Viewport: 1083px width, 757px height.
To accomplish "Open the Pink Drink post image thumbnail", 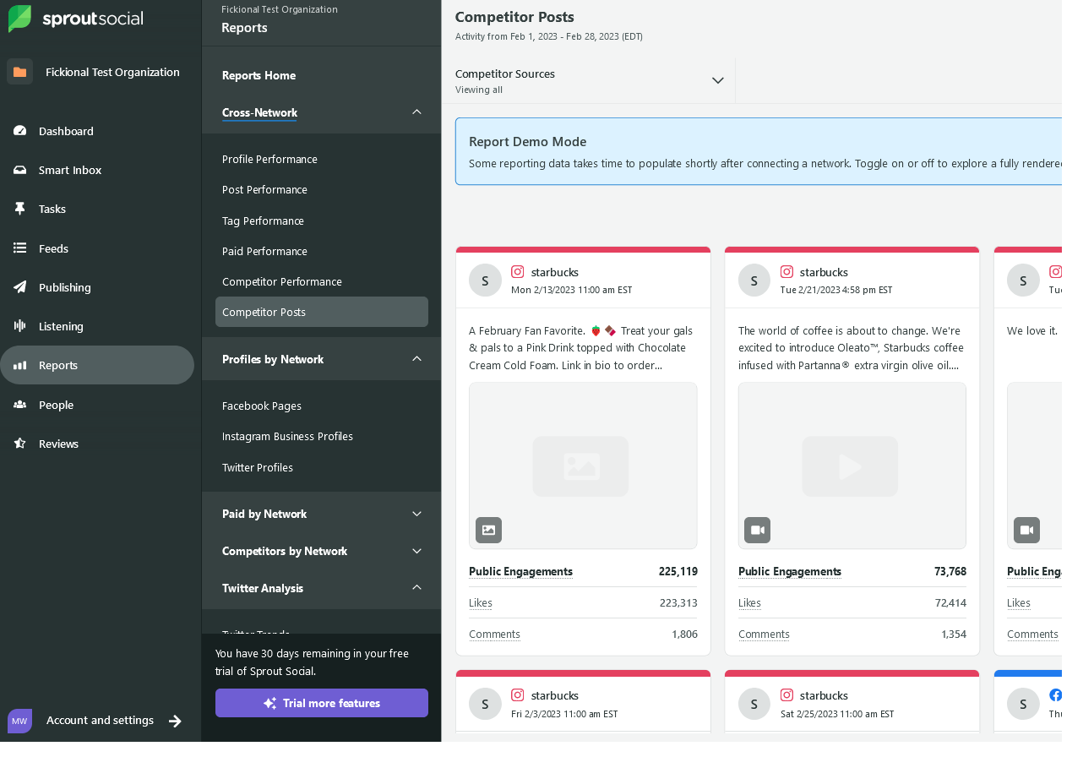I will point(582,466).
